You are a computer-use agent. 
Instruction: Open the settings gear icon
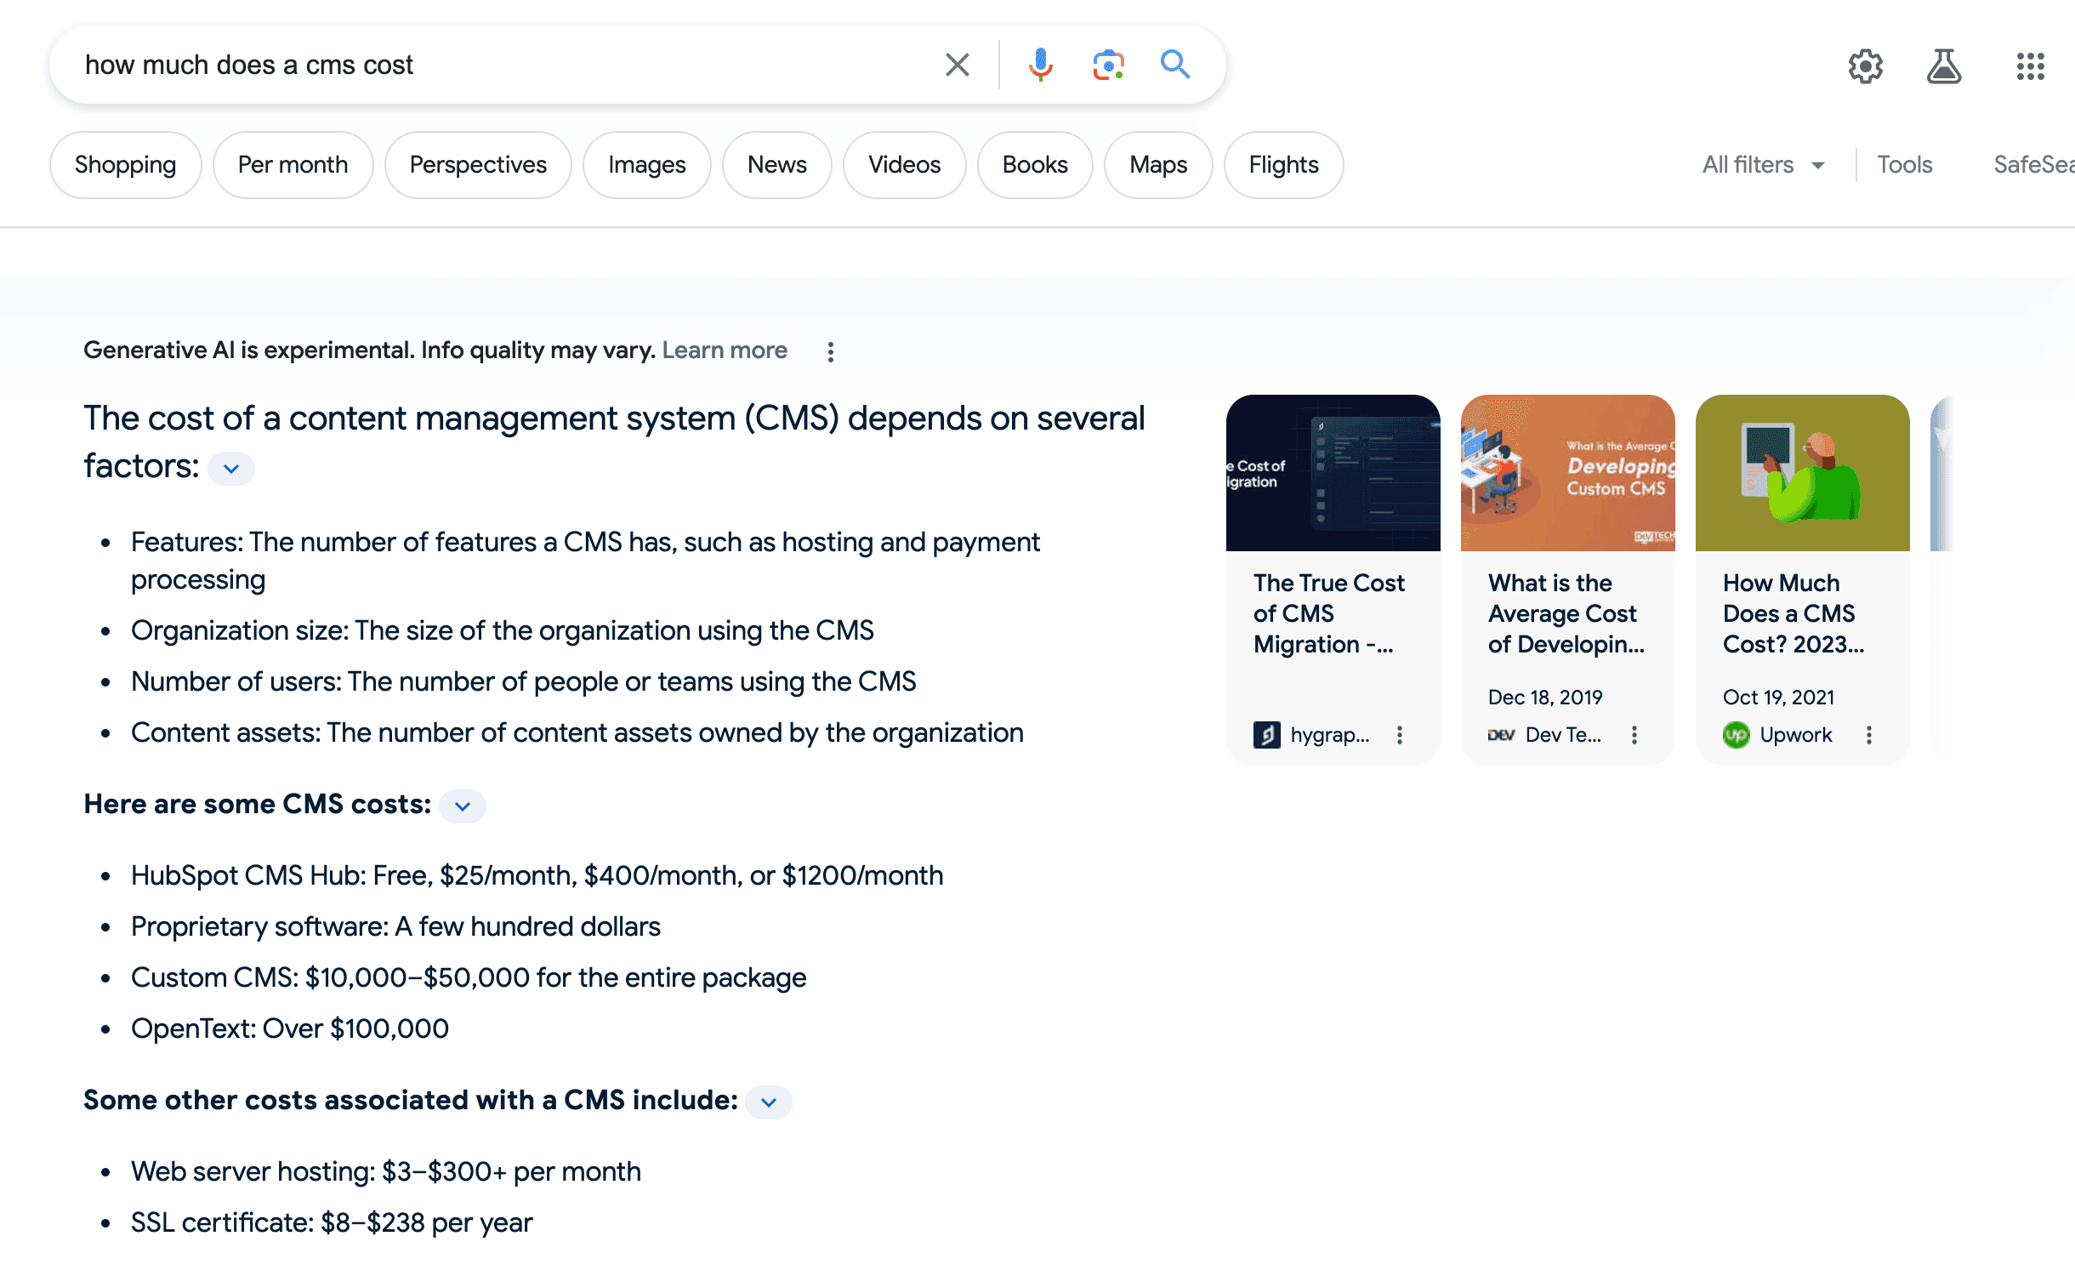(x=1866, y=66)
